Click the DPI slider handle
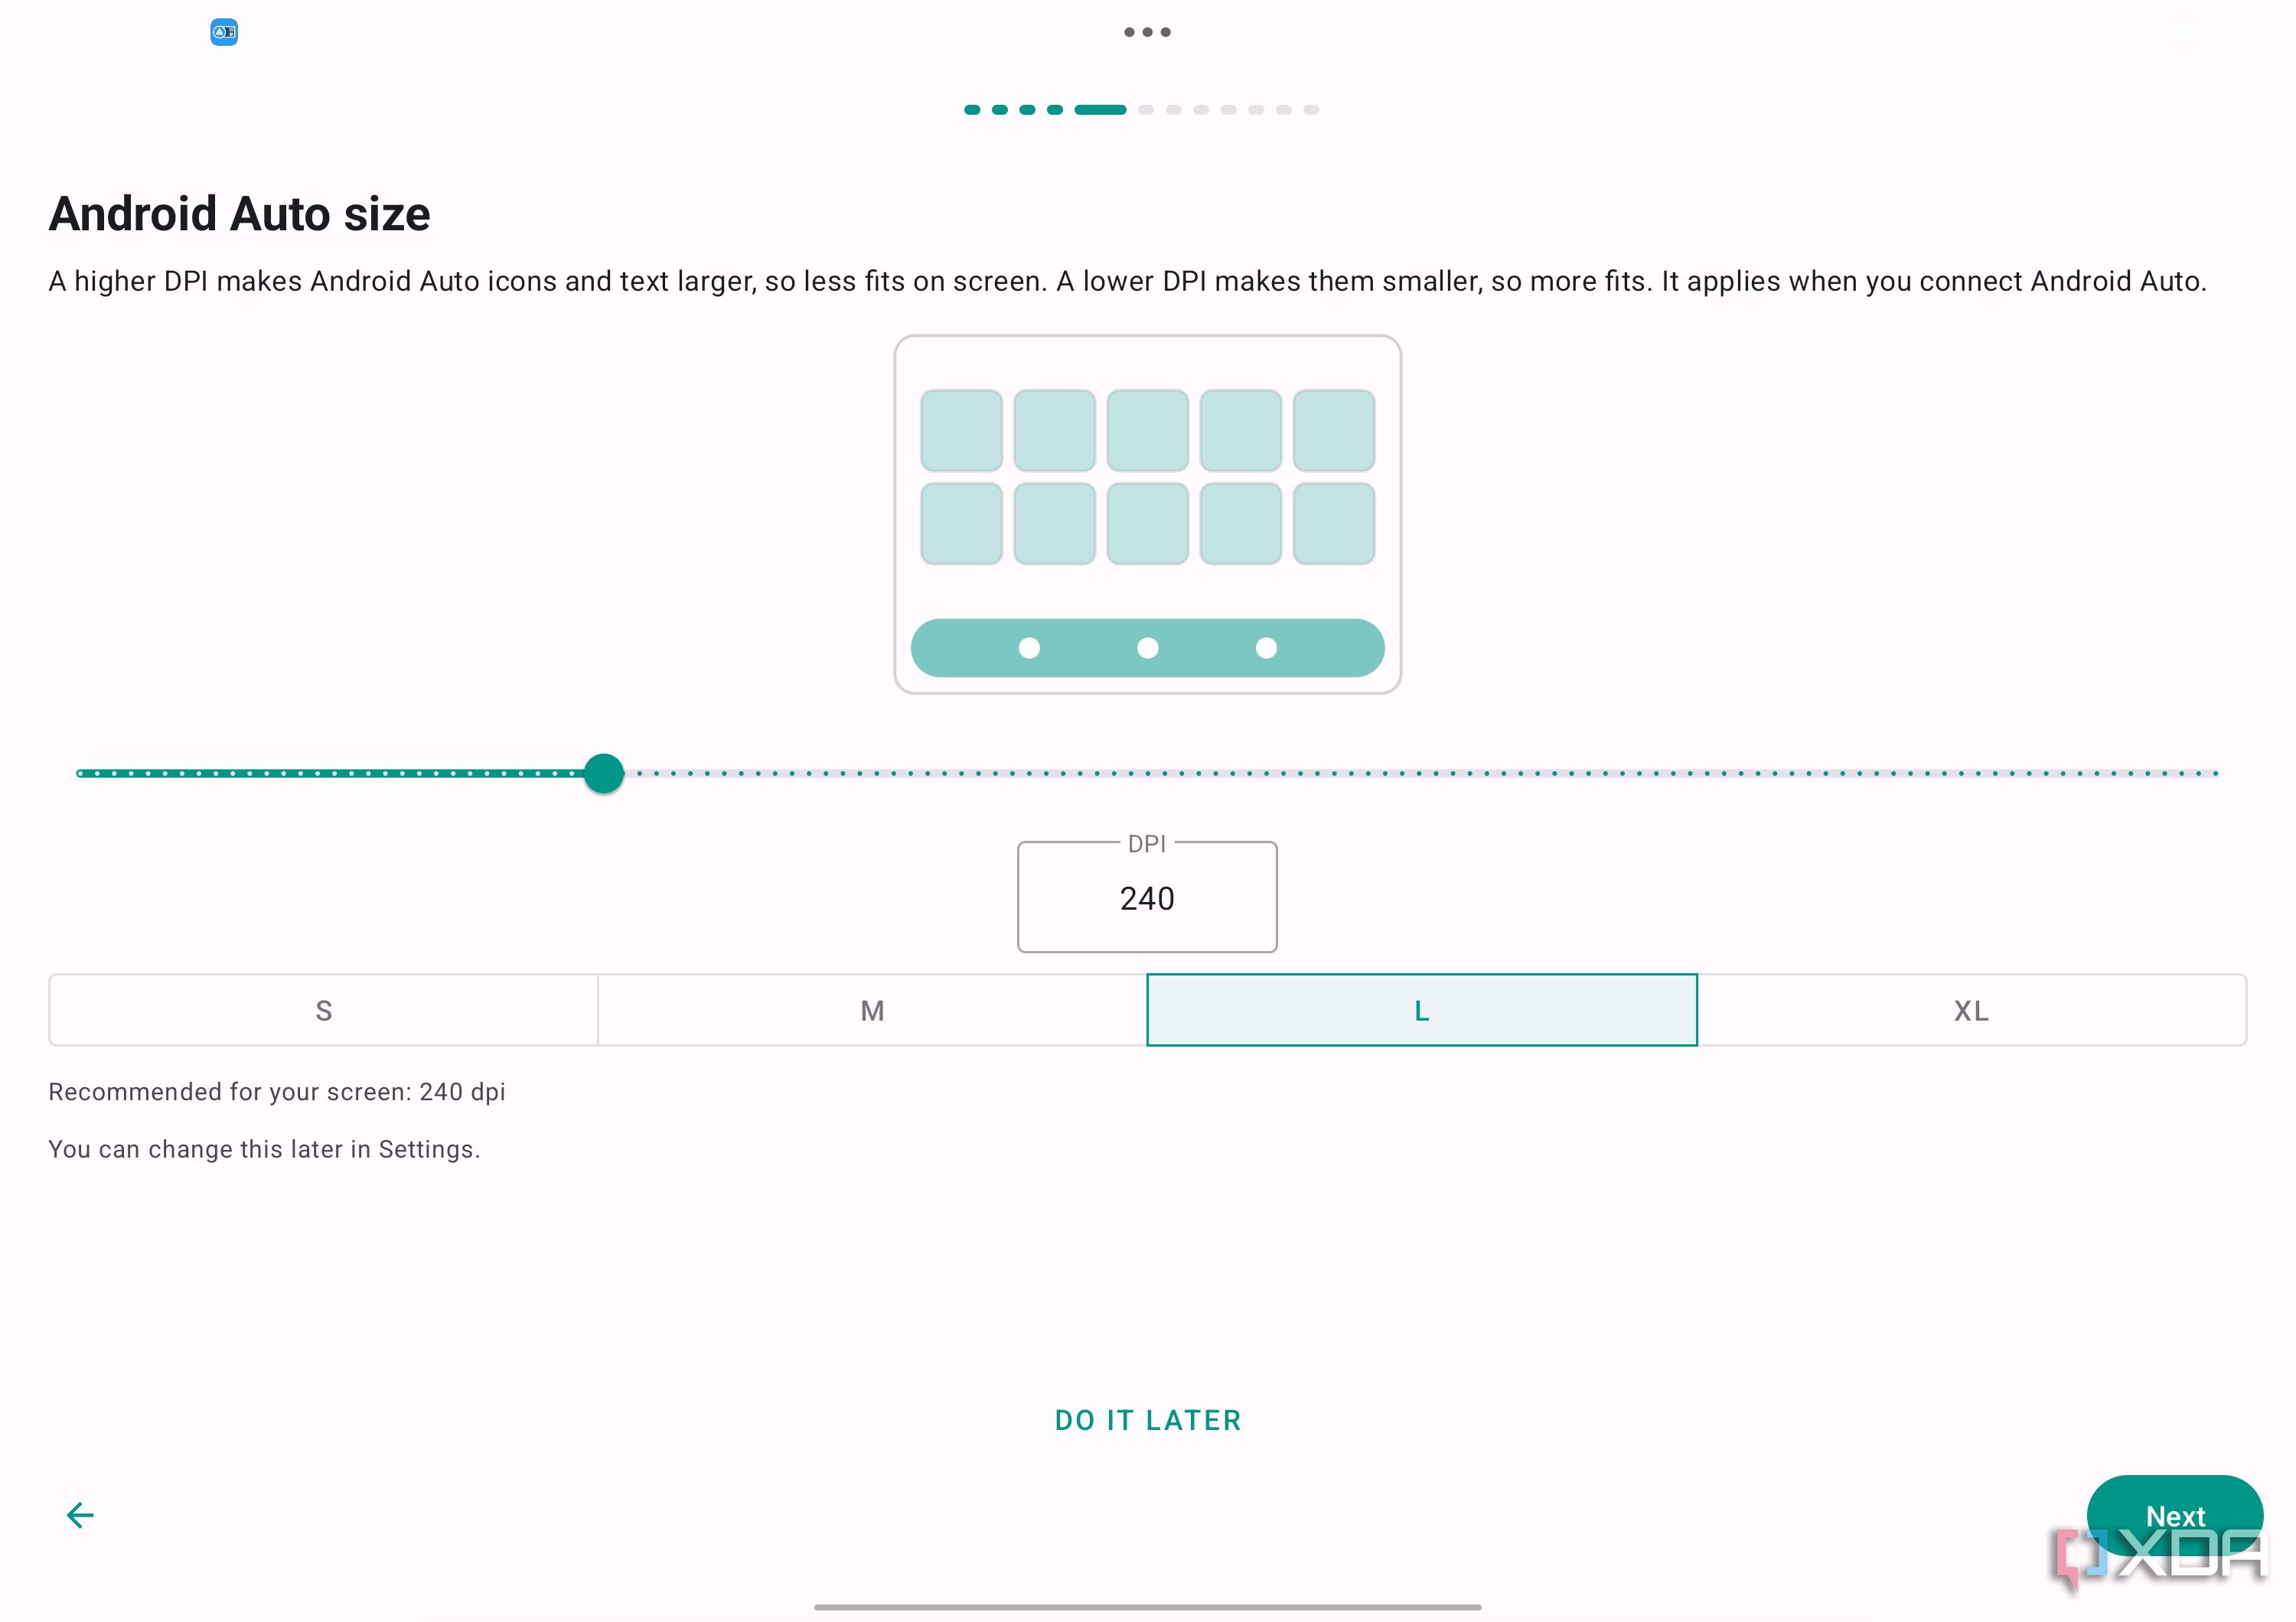This screenshot has width=2296, height=1622. [x=604, y=774]
